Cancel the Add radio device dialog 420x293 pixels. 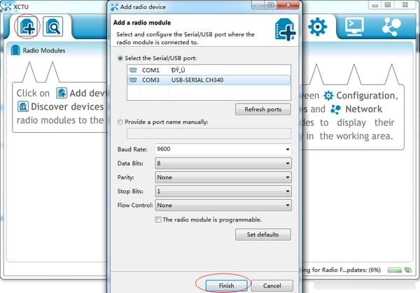(x=272, y=285)
